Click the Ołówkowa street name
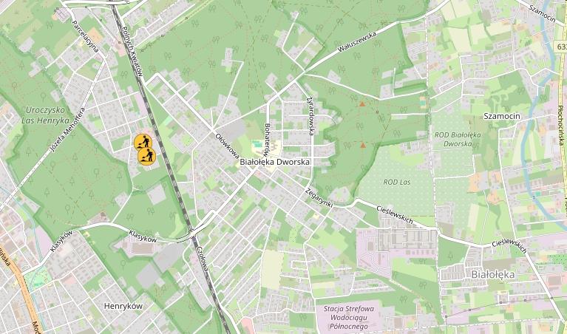The width and height of the screenshot is (567, 334). [227, 146]
